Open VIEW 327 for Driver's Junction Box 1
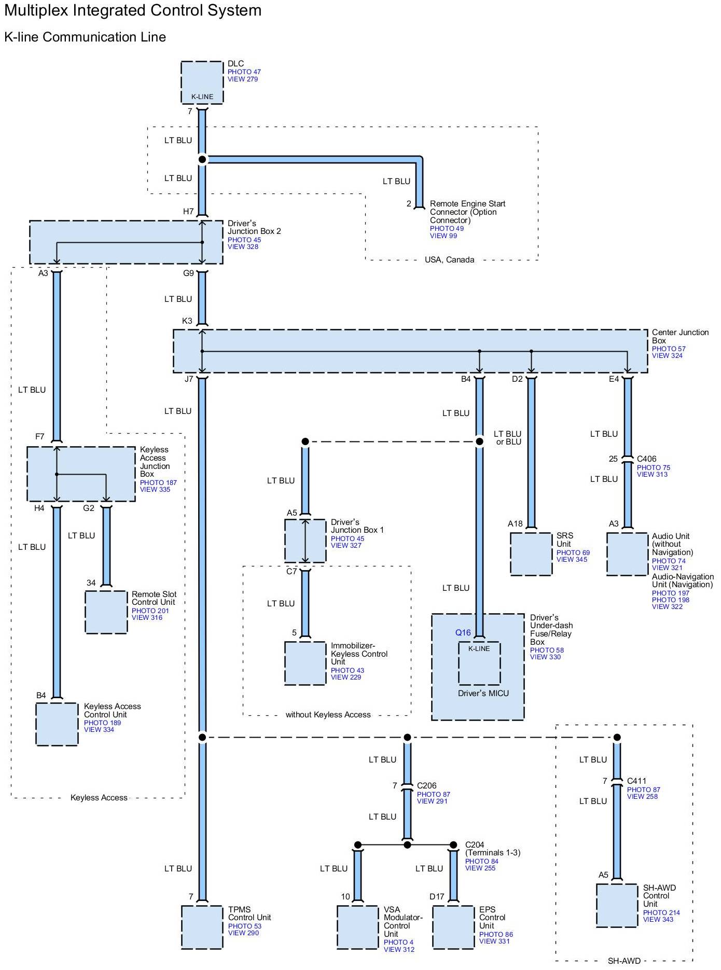 click(x=346, y=546)
